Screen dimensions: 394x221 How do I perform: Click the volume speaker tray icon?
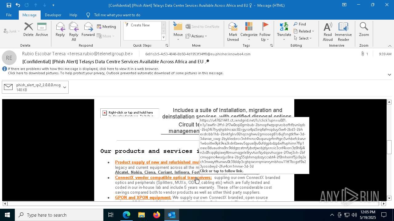354,215
